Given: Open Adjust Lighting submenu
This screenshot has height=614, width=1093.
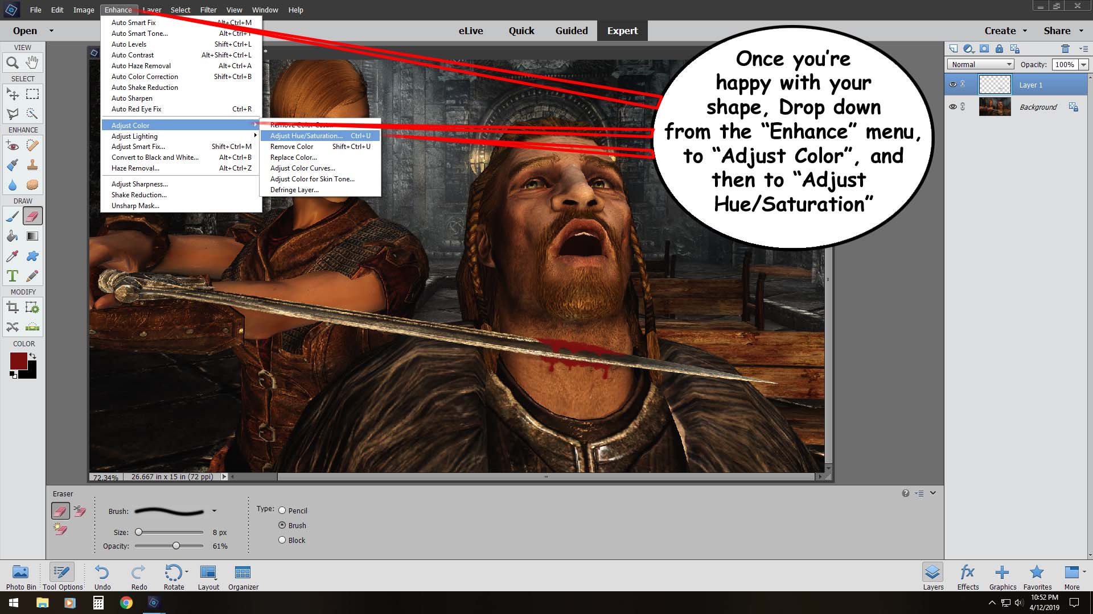Looking at the screenshot, I should 181,136.
